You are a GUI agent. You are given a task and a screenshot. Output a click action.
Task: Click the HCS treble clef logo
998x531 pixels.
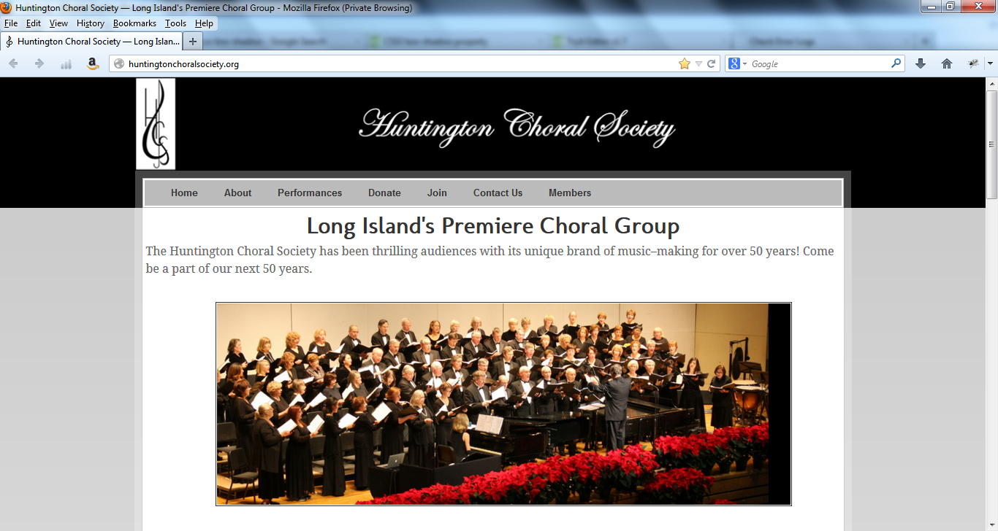pyautogui.click(x=156, y=124)
